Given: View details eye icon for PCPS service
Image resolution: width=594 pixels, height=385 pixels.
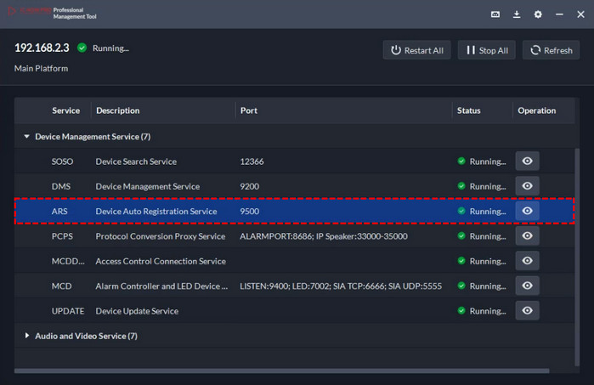Looking at the screenshot, I should (x=528, y=236).
